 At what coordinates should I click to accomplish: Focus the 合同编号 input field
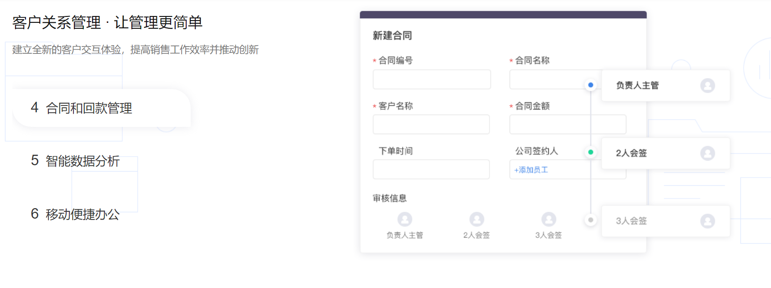(x=432, y=79)
